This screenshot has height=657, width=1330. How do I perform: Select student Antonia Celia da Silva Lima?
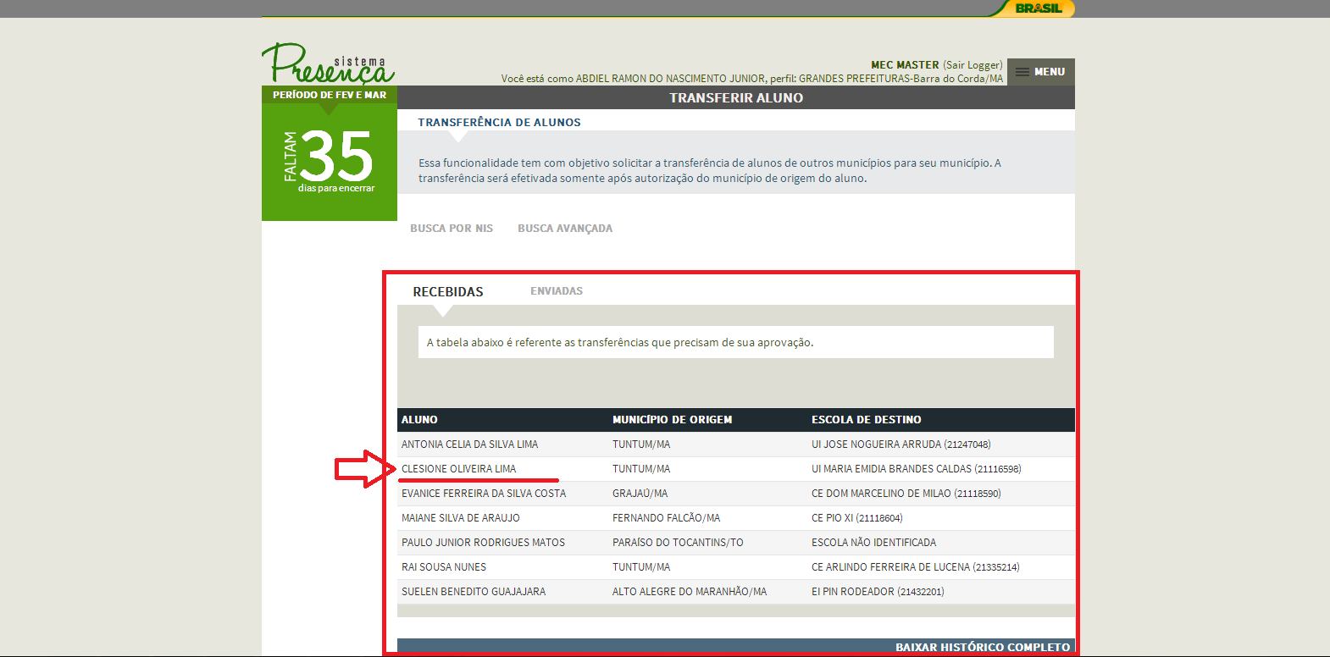click(x=469, y=444)
